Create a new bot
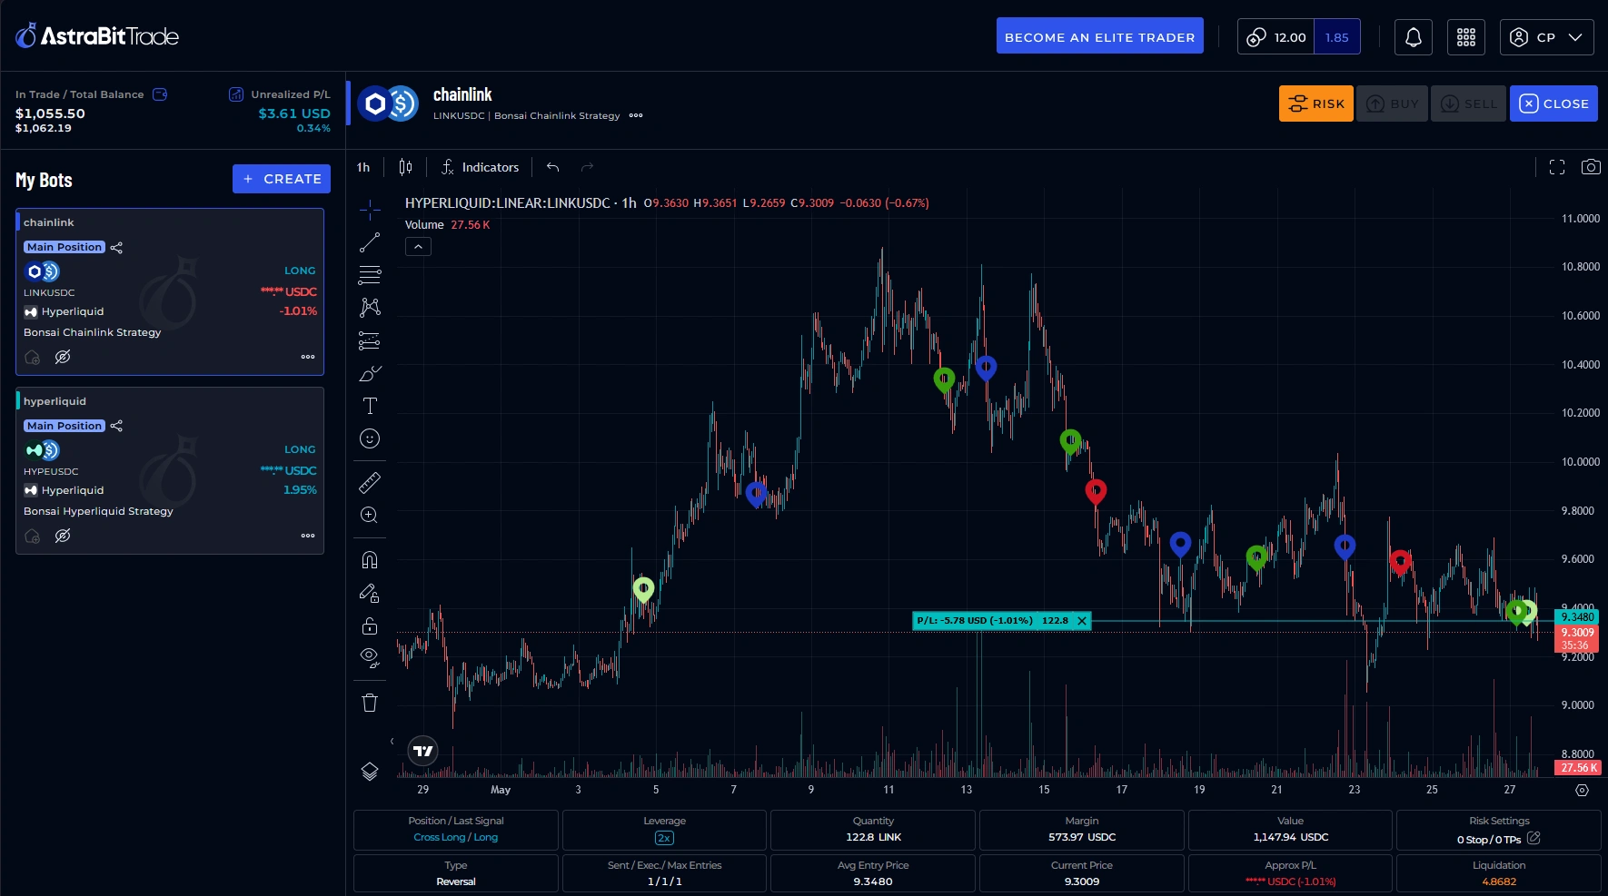 pos(282,179)
